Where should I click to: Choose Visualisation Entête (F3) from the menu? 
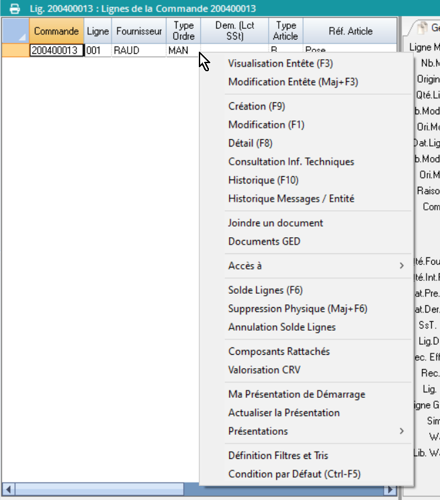[x=280, y=64]
